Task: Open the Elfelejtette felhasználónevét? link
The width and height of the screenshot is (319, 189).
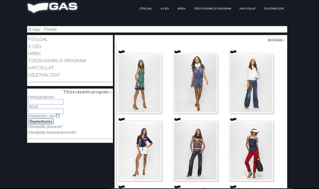Action: tap(52, 132)
